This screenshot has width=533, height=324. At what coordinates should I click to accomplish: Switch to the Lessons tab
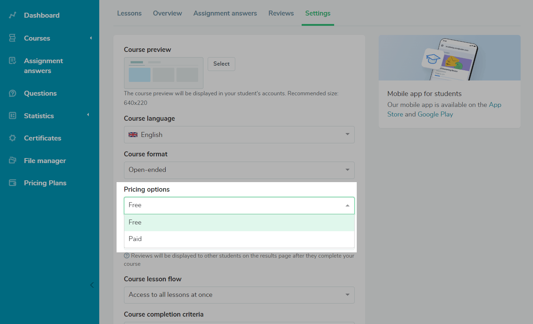(x=129, y=13)
